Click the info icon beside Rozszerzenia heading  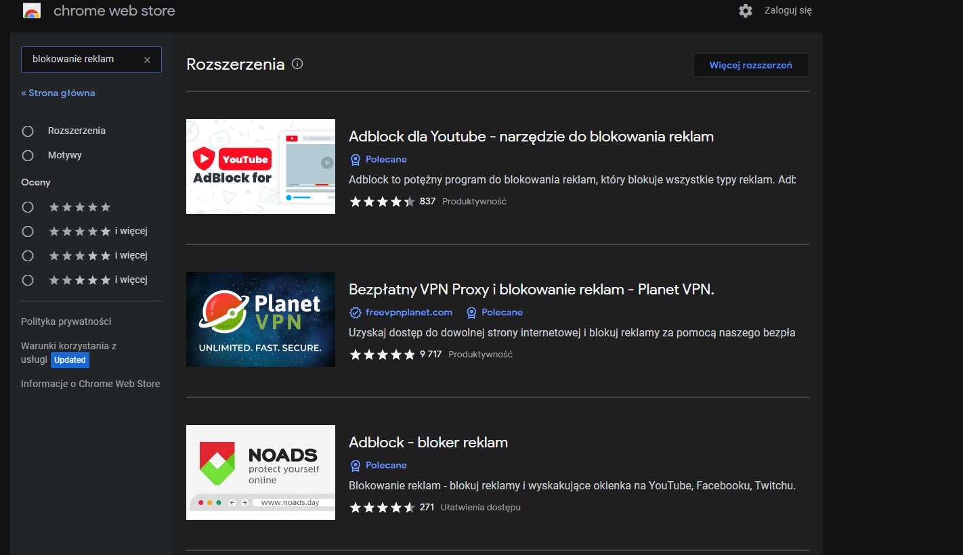[x=297, y=64]
